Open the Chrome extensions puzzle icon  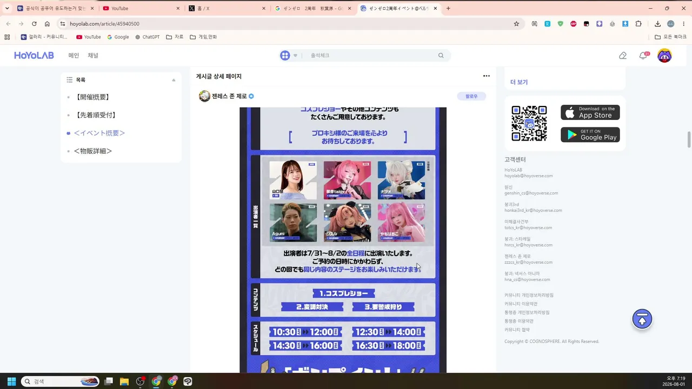coord(638,24)
